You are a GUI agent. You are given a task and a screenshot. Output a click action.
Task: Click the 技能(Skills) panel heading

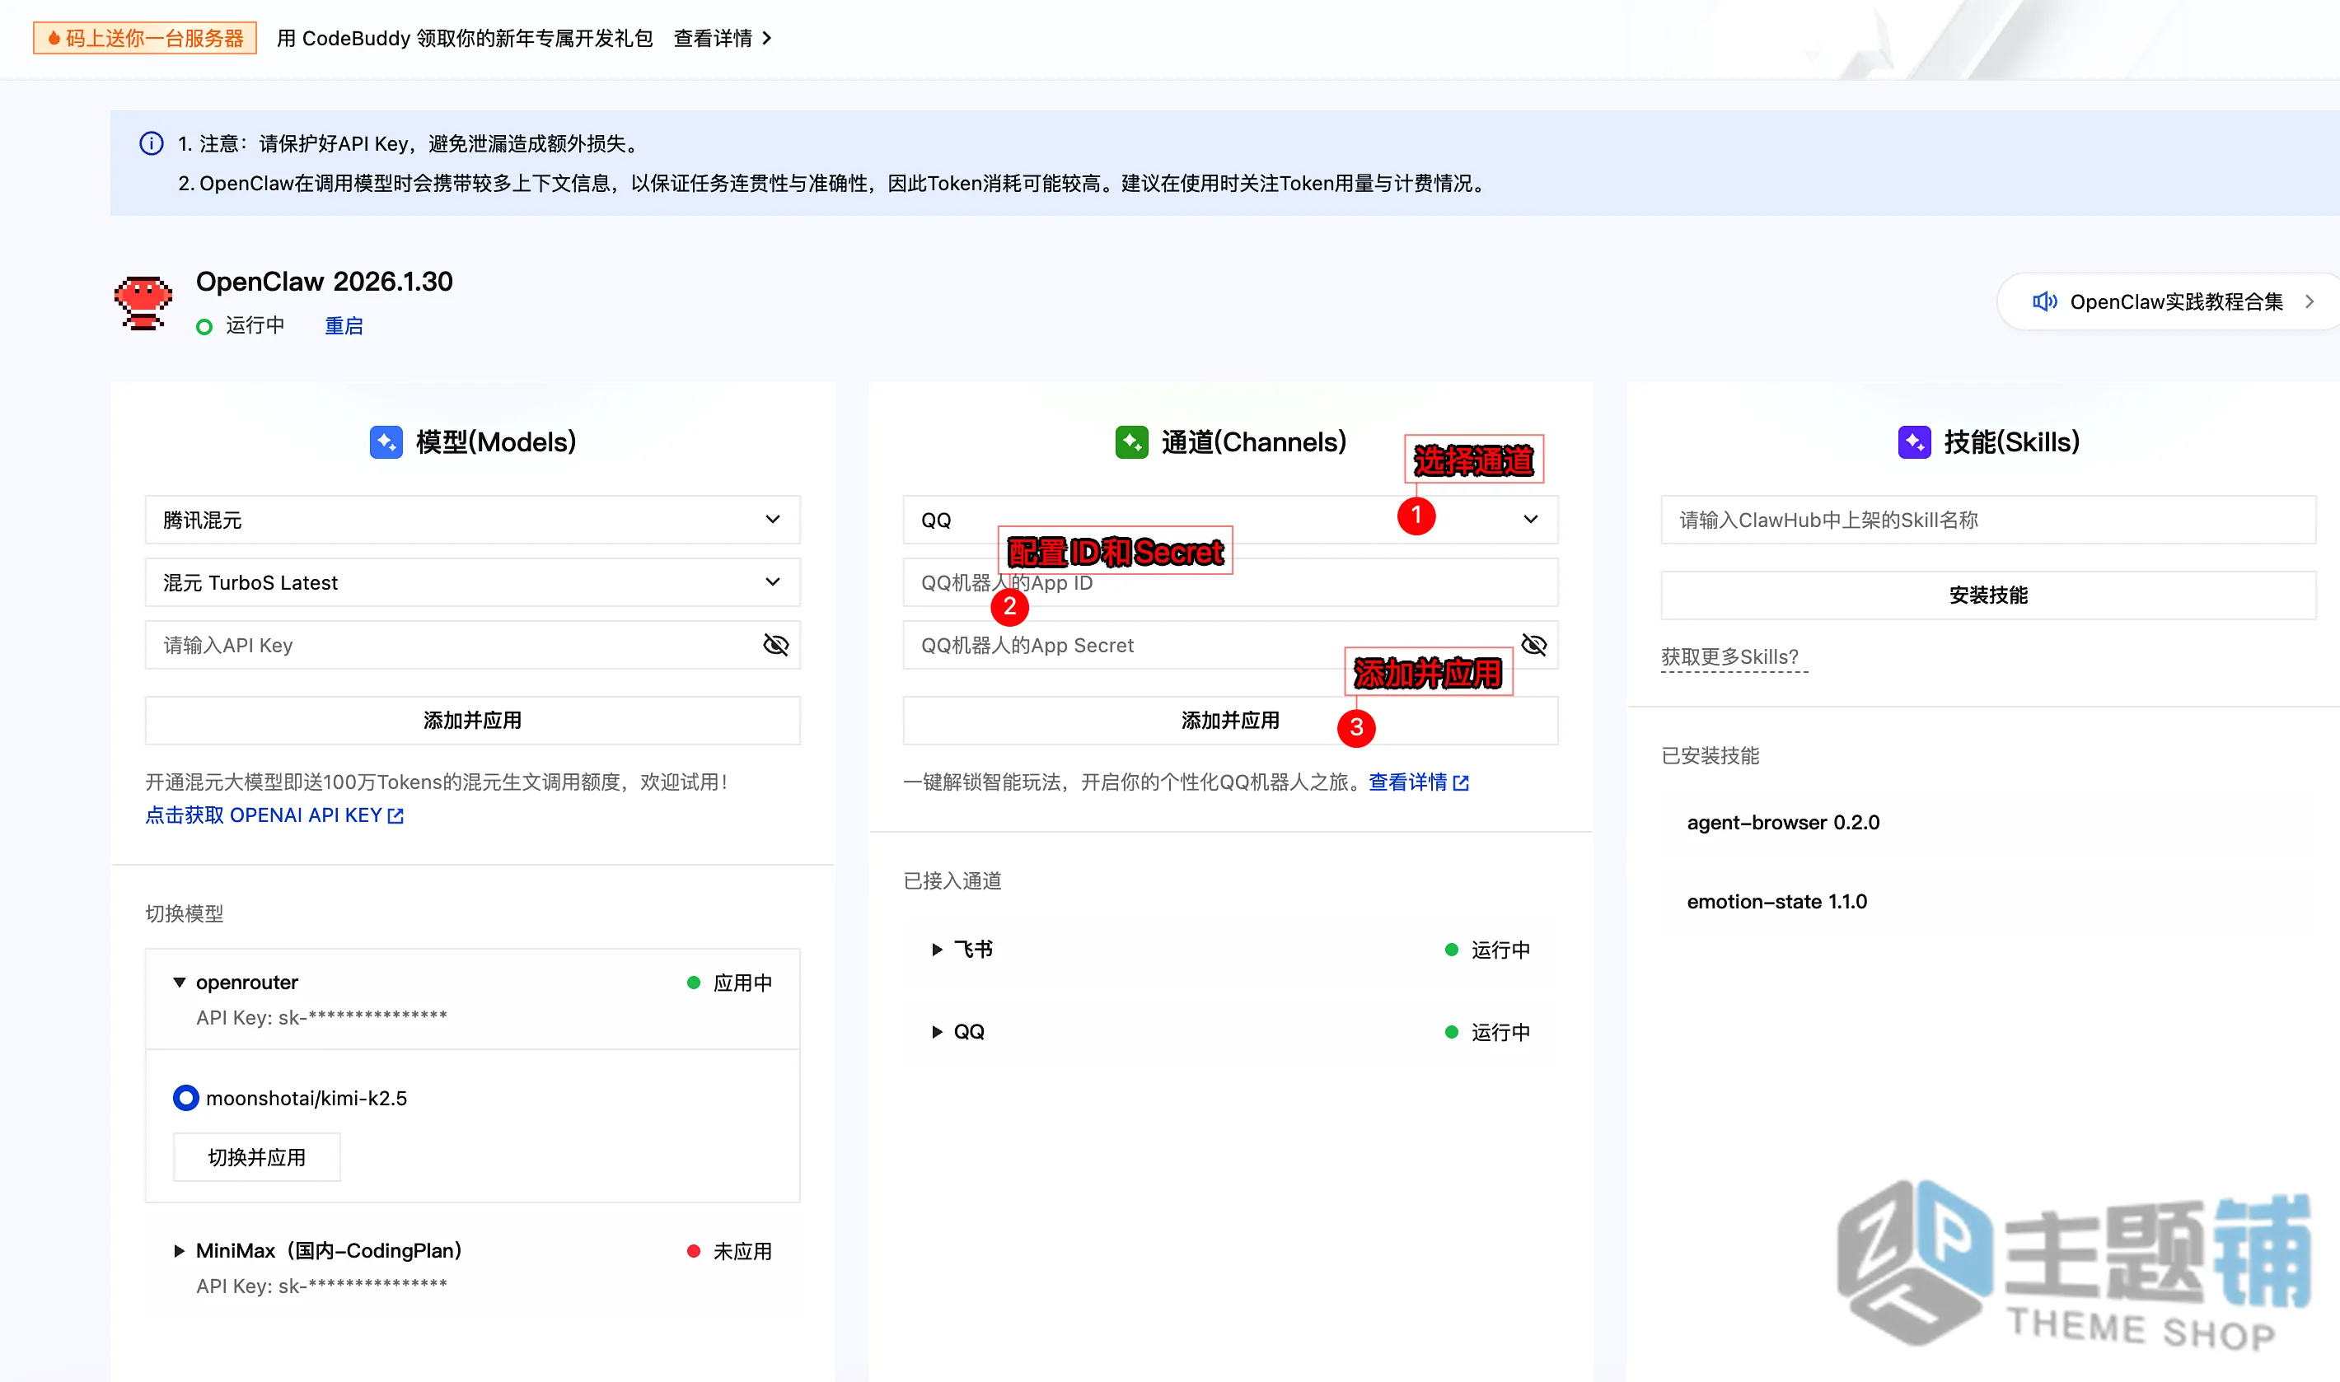coord(2011,442)
